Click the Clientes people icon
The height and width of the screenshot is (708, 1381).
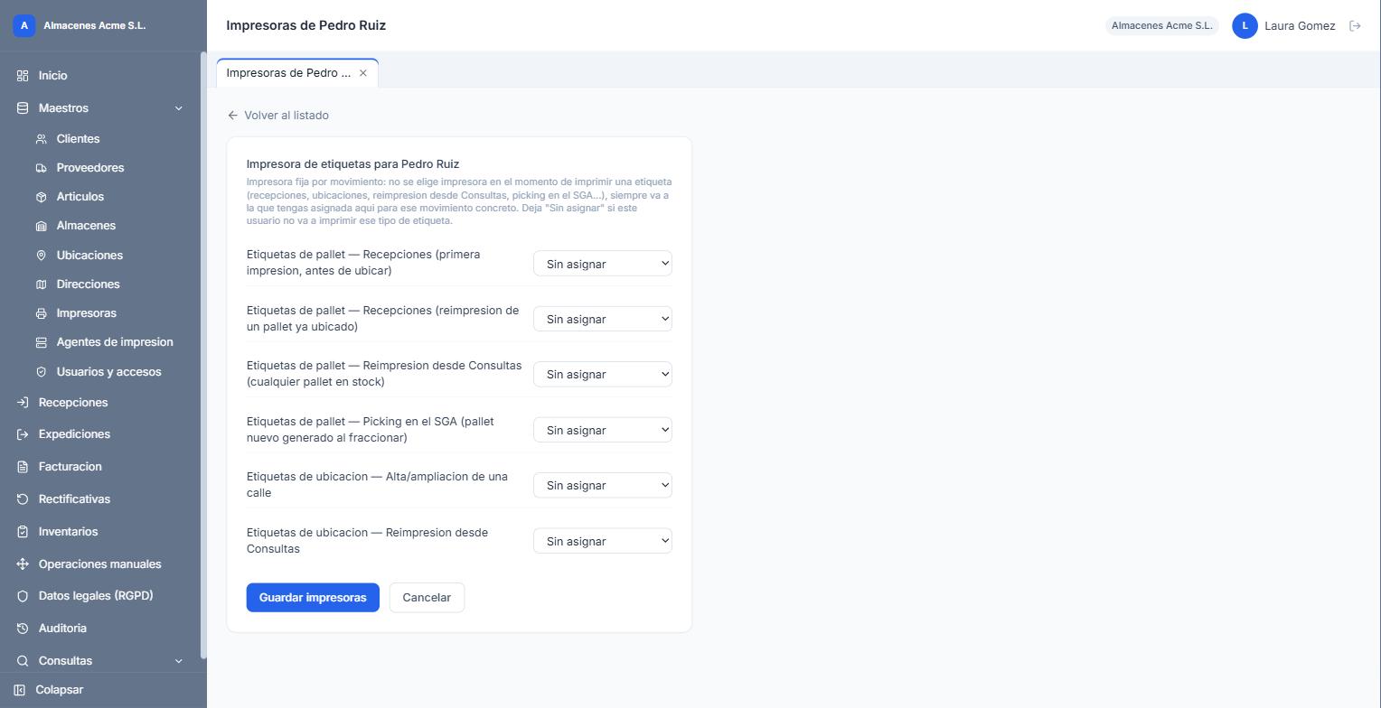pos(41,139)
